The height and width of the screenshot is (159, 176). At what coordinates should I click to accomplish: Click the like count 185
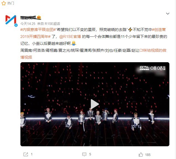[148, 155]
